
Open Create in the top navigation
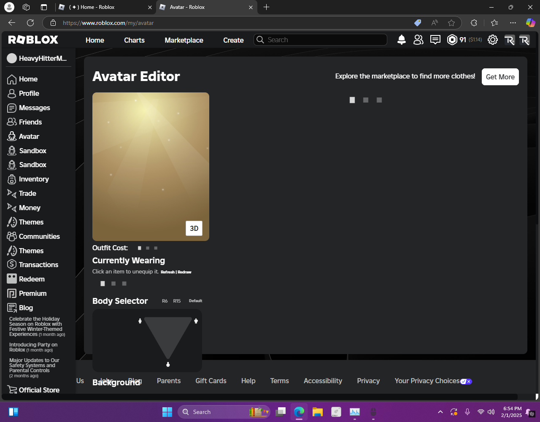point(233,40)
